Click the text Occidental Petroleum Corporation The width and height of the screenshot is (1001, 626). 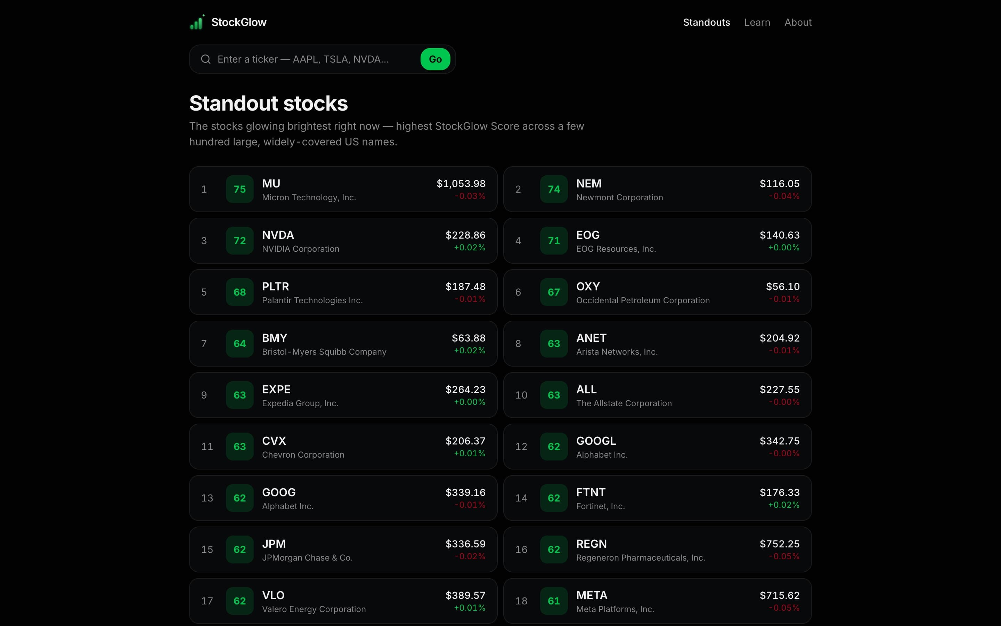(x=643, y=300)
